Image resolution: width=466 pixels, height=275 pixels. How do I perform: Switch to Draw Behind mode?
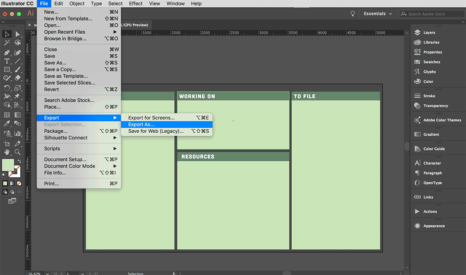[12, 192]
